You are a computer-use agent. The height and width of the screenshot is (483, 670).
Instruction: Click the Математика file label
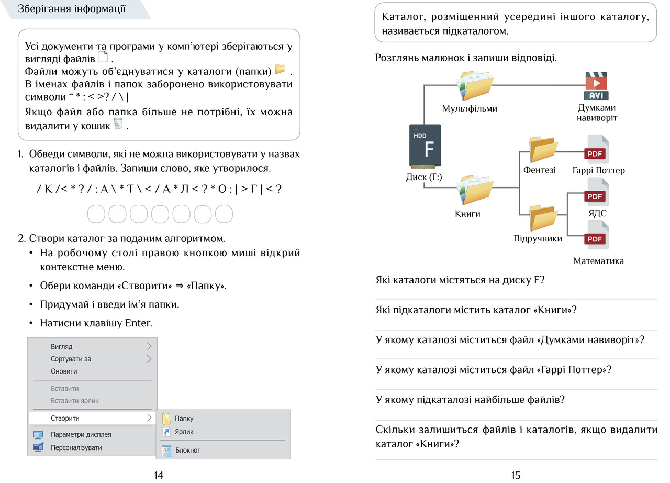[x=598, y=261]
